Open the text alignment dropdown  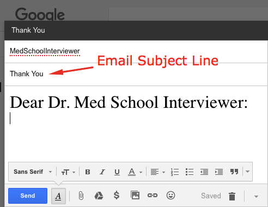pyautogui.click(x=157, y=172)
